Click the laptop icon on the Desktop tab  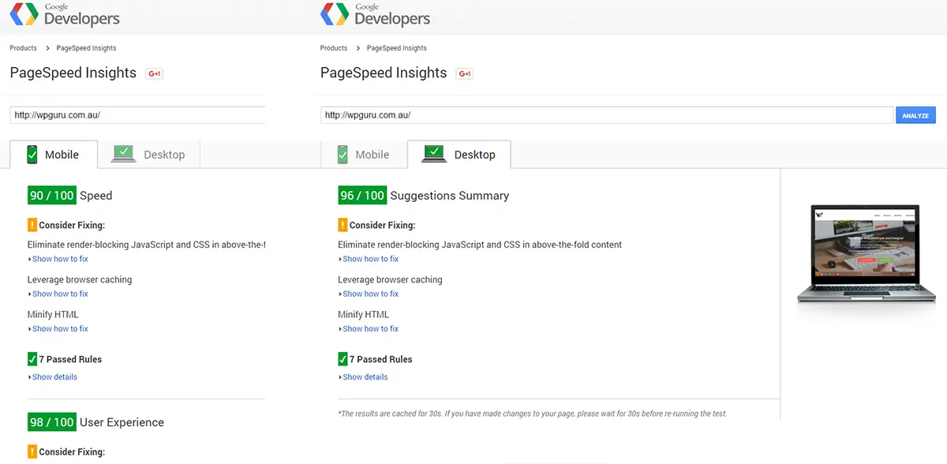click(x=433, y=154)
